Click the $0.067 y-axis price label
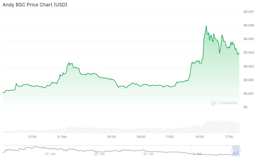This screenshot has width=257, height=160. (x=249, y=12)
